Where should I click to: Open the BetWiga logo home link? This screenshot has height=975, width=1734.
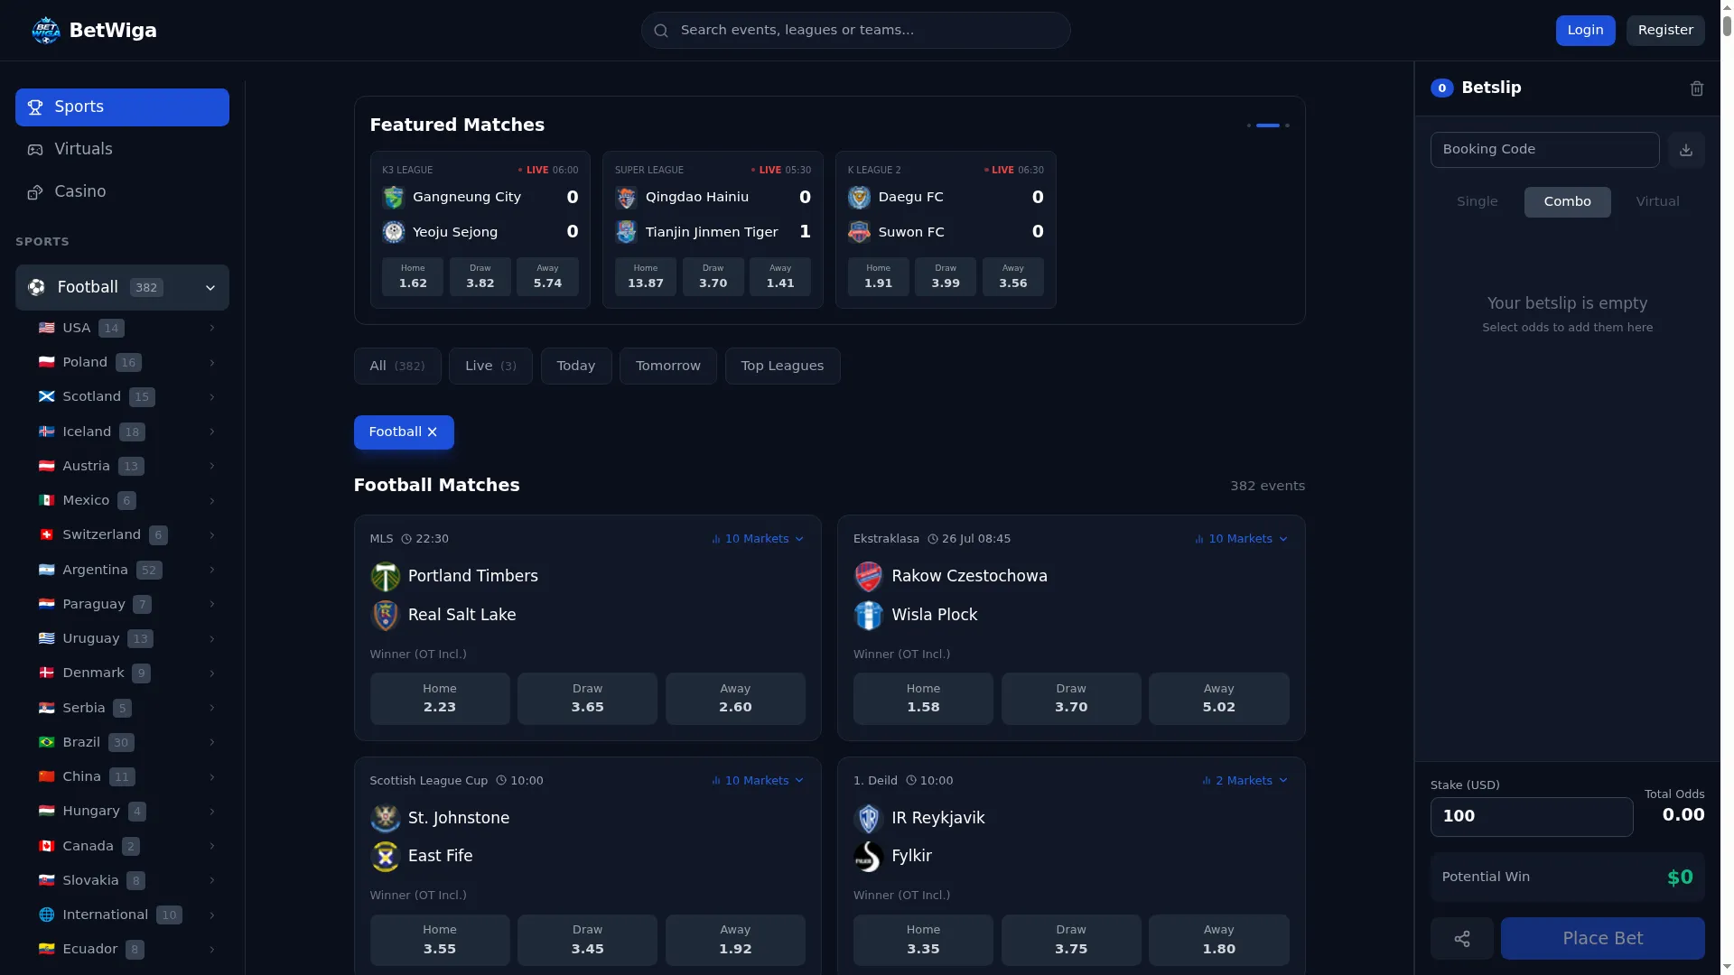(94, 31)
